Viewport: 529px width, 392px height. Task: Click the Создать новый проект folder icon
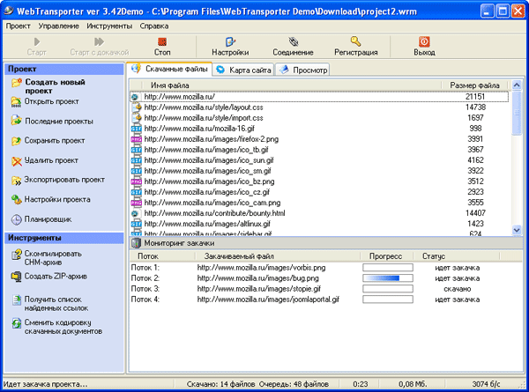[x=17, y=83]
